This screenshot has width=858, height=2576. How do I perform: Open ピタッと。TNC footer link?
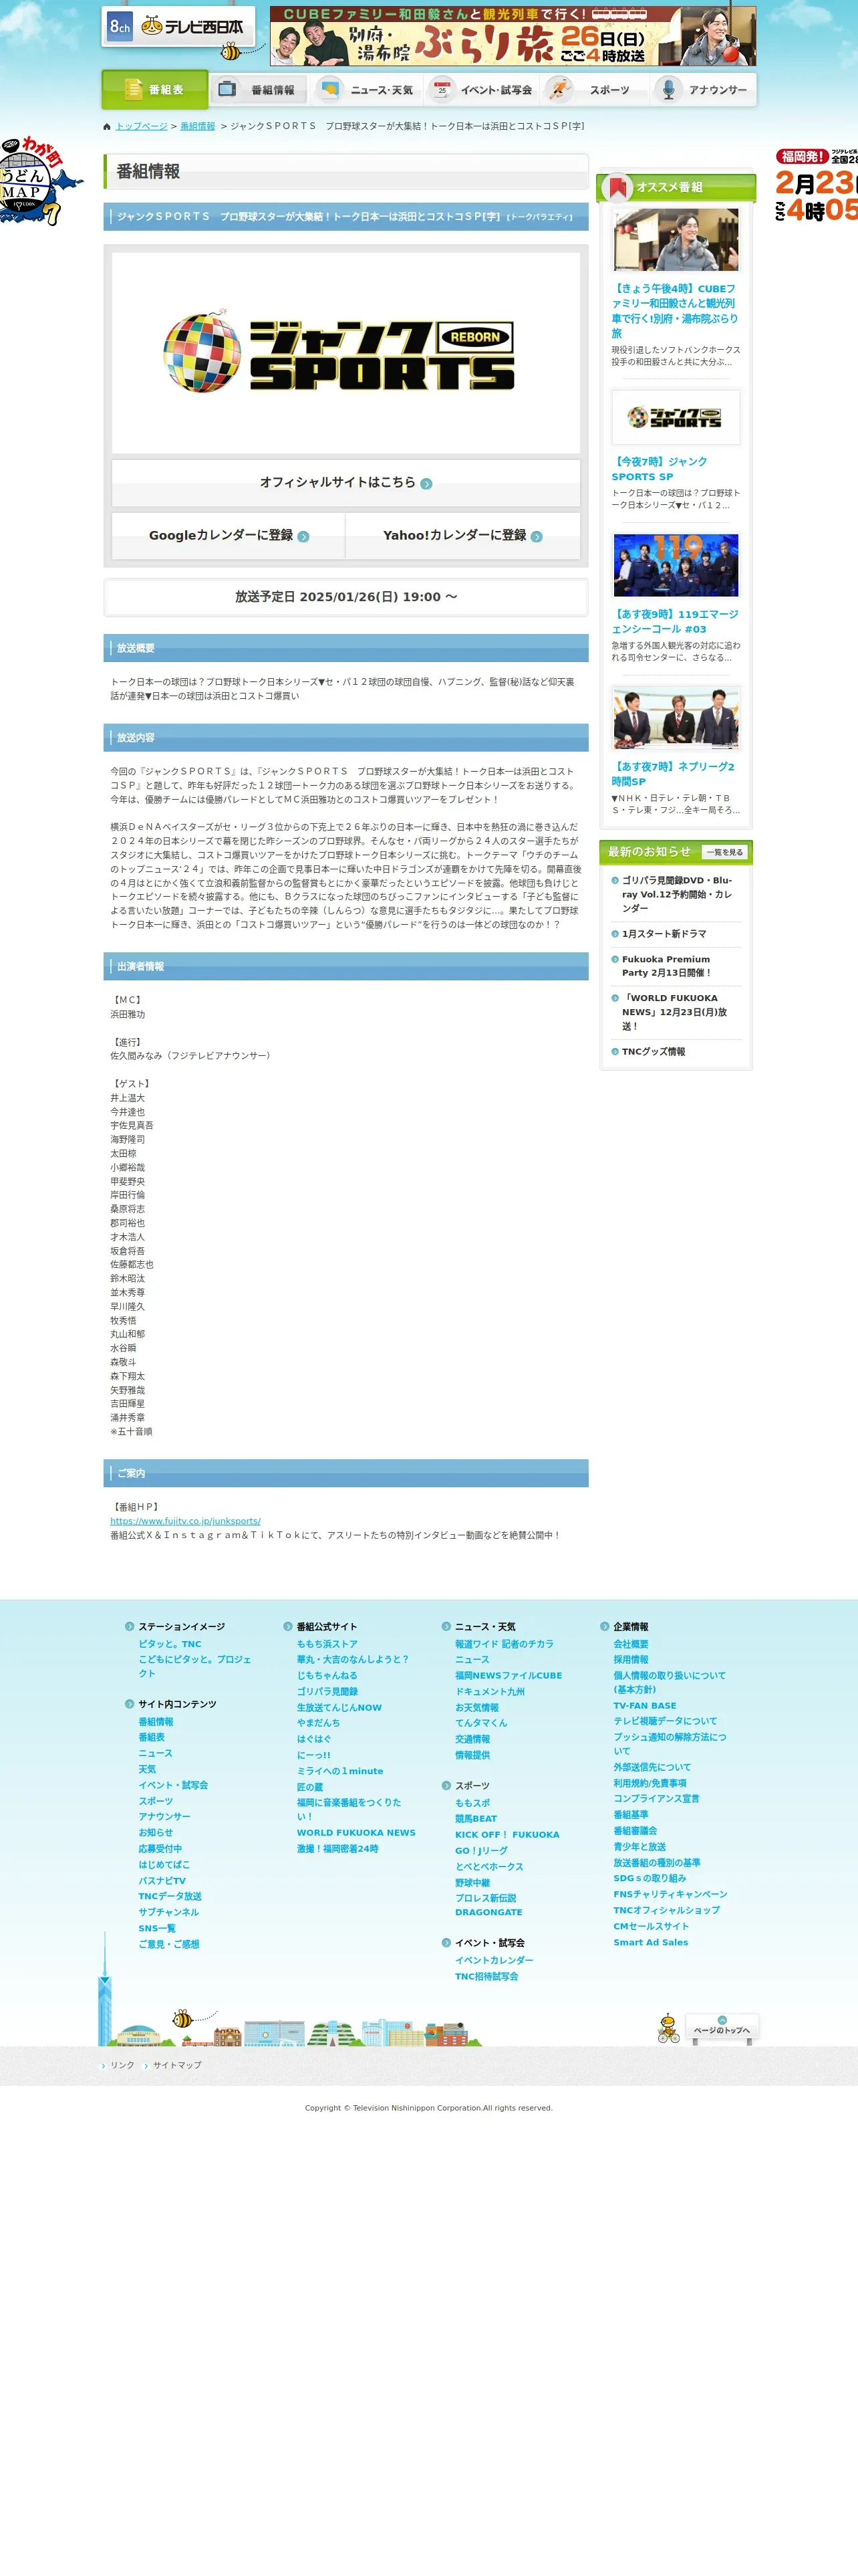[170, 1644]
